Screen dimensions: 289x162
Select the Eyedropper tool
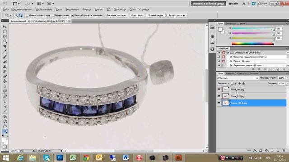pos(5,51)
